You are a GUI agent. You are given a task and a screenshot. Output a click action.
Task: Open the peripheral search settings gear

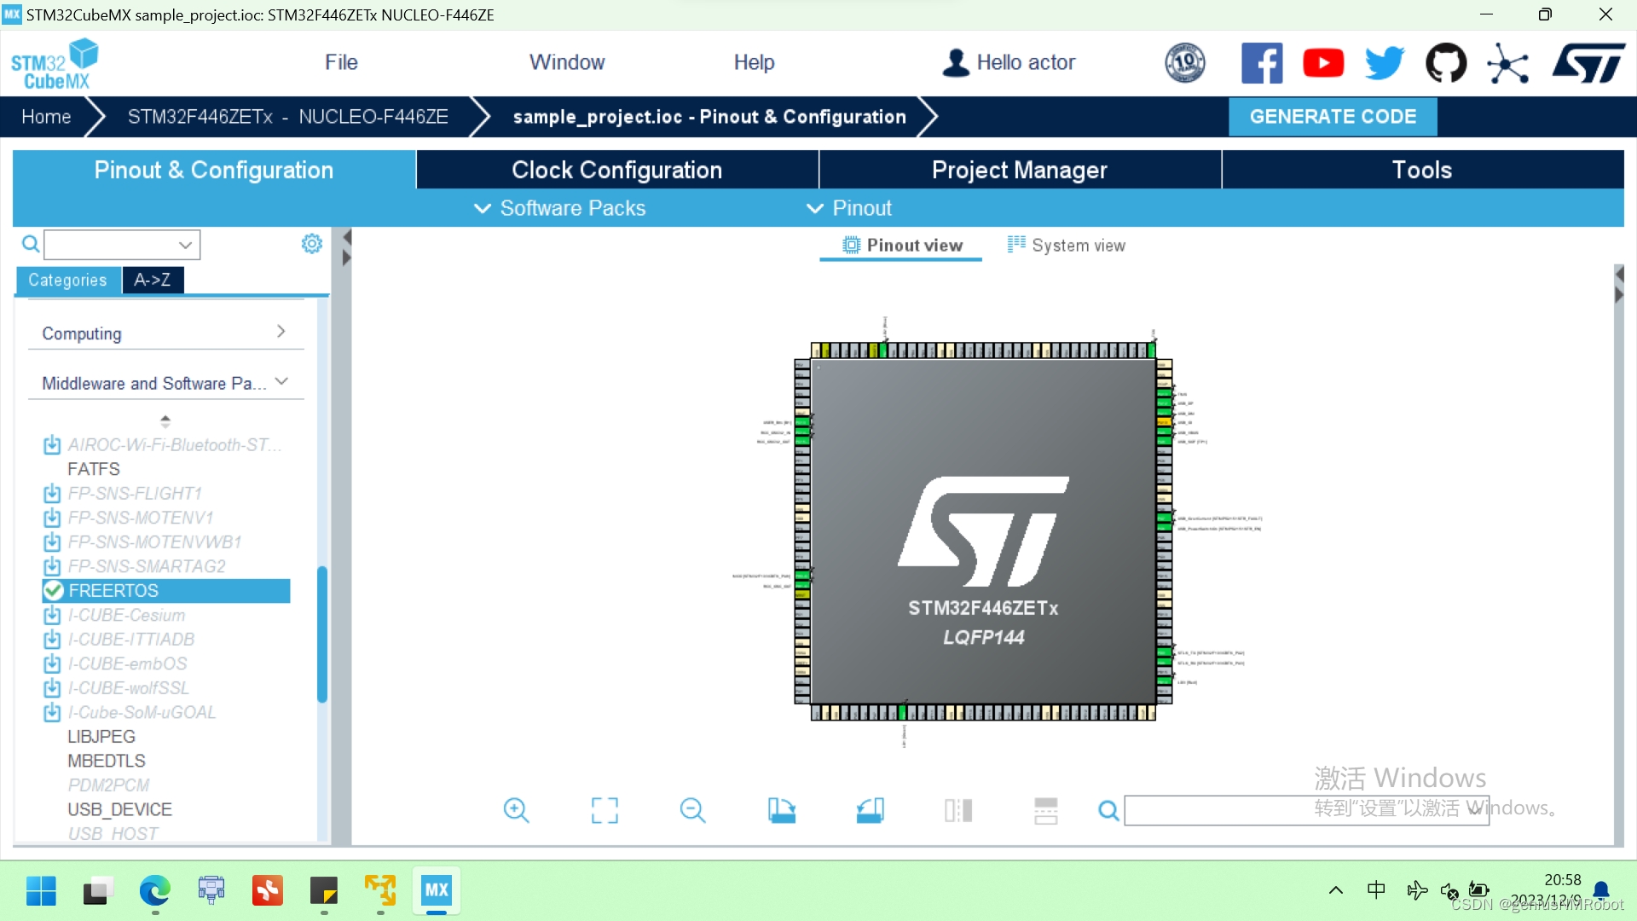(311, 243)
